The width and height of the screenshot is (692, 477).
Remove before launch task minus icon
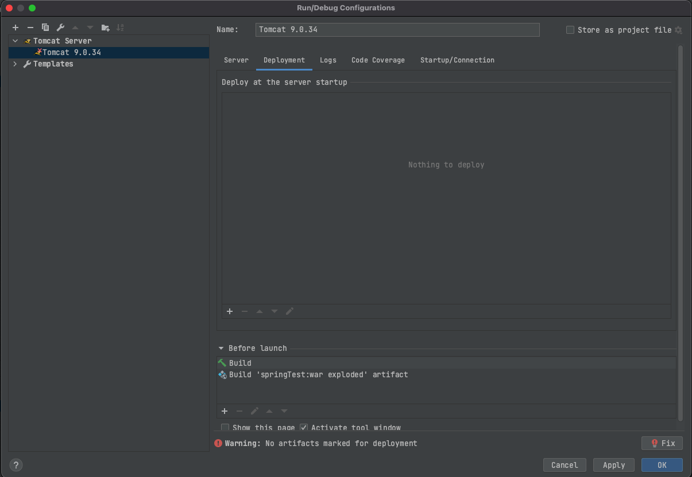[x=239, y=411]
